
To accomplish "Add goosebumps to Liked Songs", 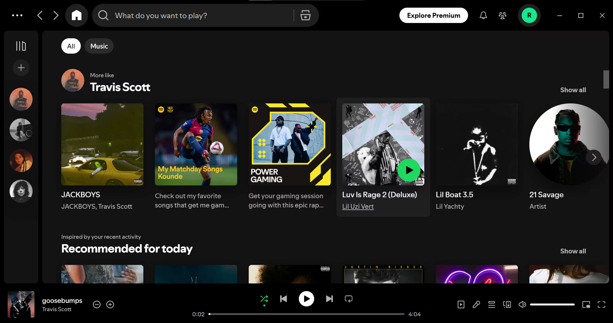I will tap(110, 304).
